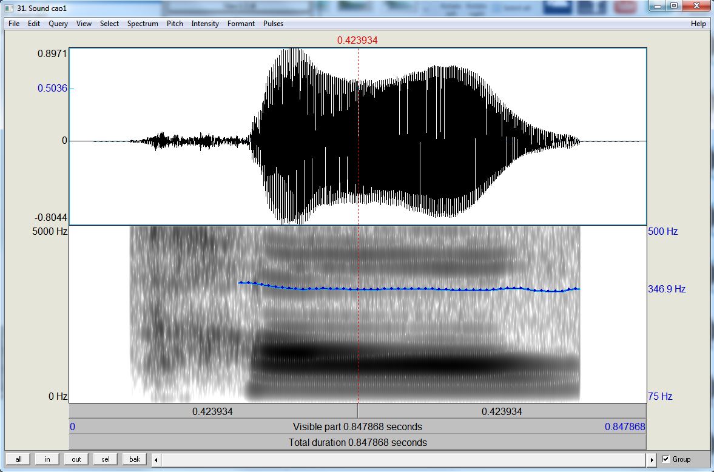Click the 75 Hz pitch floor label
This screenshot has height=472, width=714.
660,396
